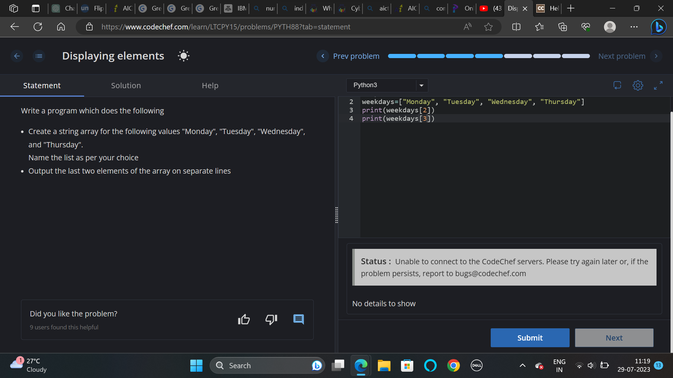
Task: Toggle the light/dark theme sun icon
Action: (183, 56)
